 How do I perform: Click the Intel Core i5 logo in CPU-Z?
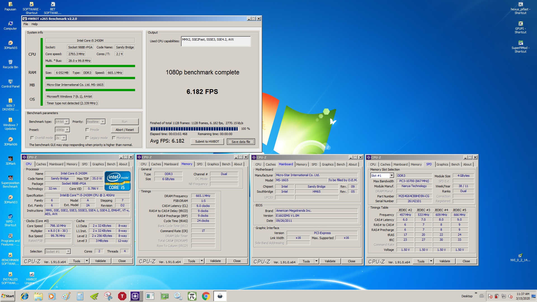click(117, 181)
